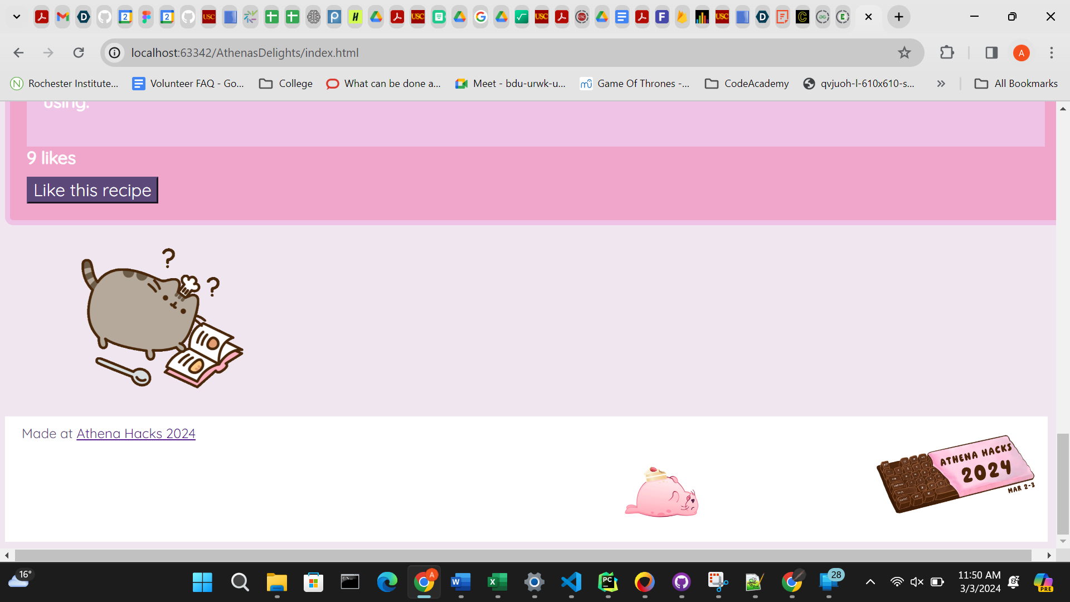The image size is (1070, 602).
Task: Follow the Athena Hacks 2024 link
Action: (x=136, y=434)
